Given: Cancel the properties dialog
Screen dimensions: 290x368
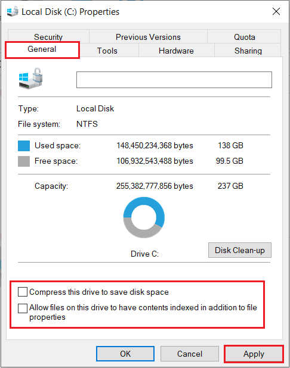Looking at the screenshot, I should coord(190,354).
